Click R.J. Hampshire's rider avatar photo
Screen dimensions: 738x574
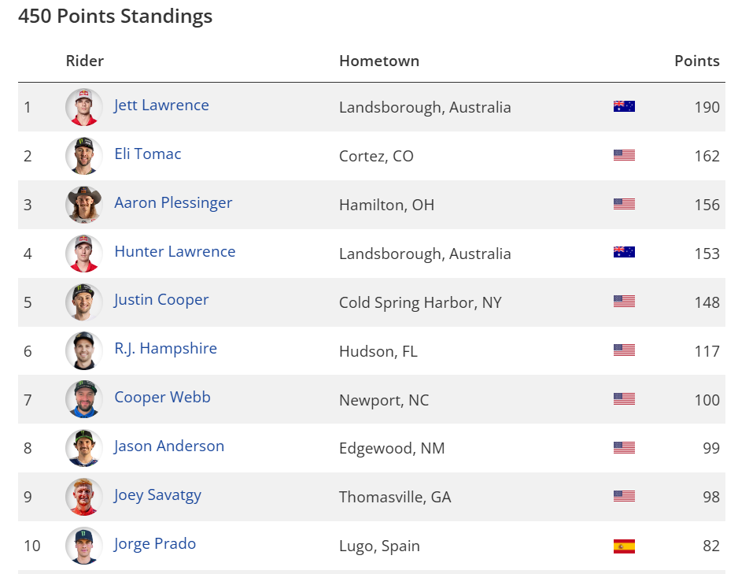tap(84, 351)
